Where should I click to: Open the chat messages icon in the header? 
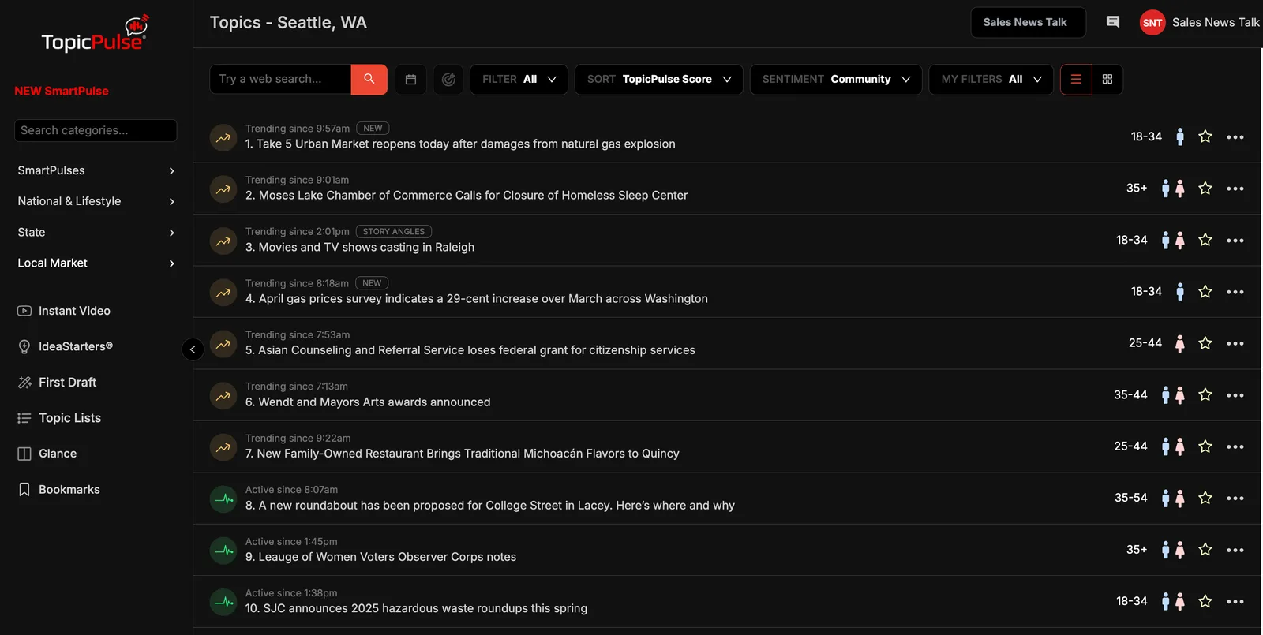click(1113, 22)
